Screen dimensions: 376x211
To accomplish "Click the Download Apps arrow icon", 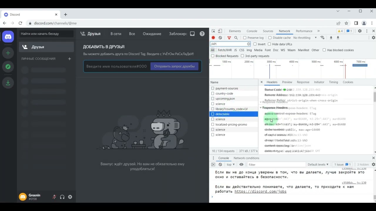I will click(x=8, y=83).
